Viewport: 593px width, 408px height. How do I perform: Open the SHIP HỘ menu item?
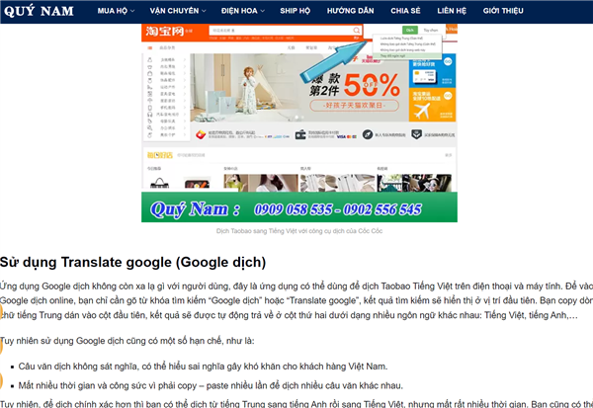click(295, 11)
